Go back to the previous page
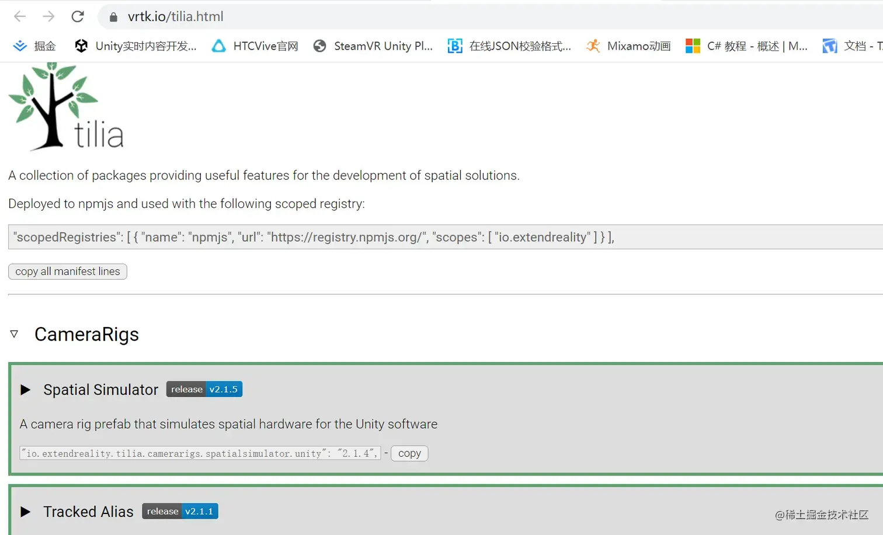This screenshot has width=883, height=535. click(20, 16)
